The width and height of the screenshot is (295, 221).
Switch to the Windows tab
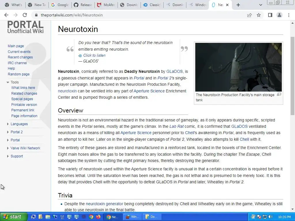[198, 5]
